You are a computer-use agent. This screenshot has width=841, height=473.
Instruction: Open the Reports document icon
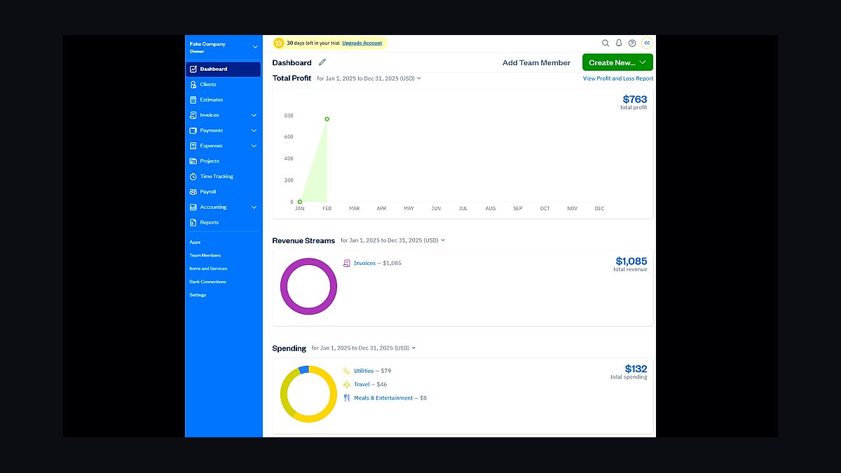coord(193,222)
